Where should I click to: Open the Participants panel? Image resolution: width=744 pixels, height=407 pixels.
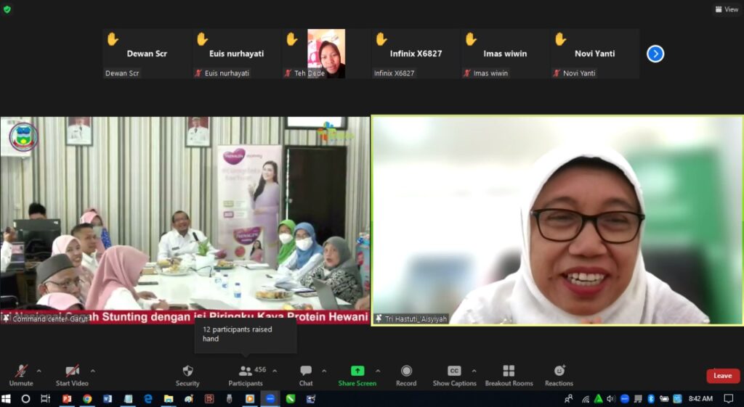coord(246,374)
